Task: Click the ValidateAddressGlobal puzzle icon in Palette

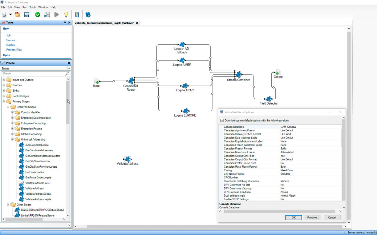Action: [x=21, y=194]
